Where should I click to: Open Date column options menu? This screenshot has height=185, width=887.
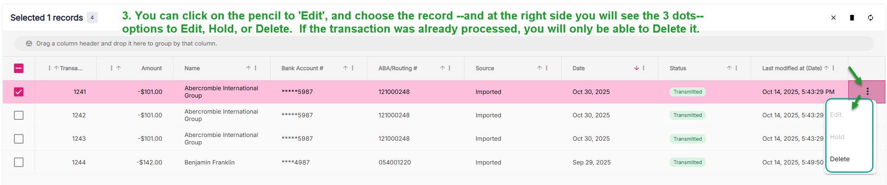pos(644,68)
